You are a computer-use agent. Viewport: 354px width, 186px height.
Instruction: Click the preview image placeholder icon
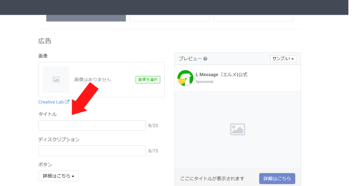237,129
